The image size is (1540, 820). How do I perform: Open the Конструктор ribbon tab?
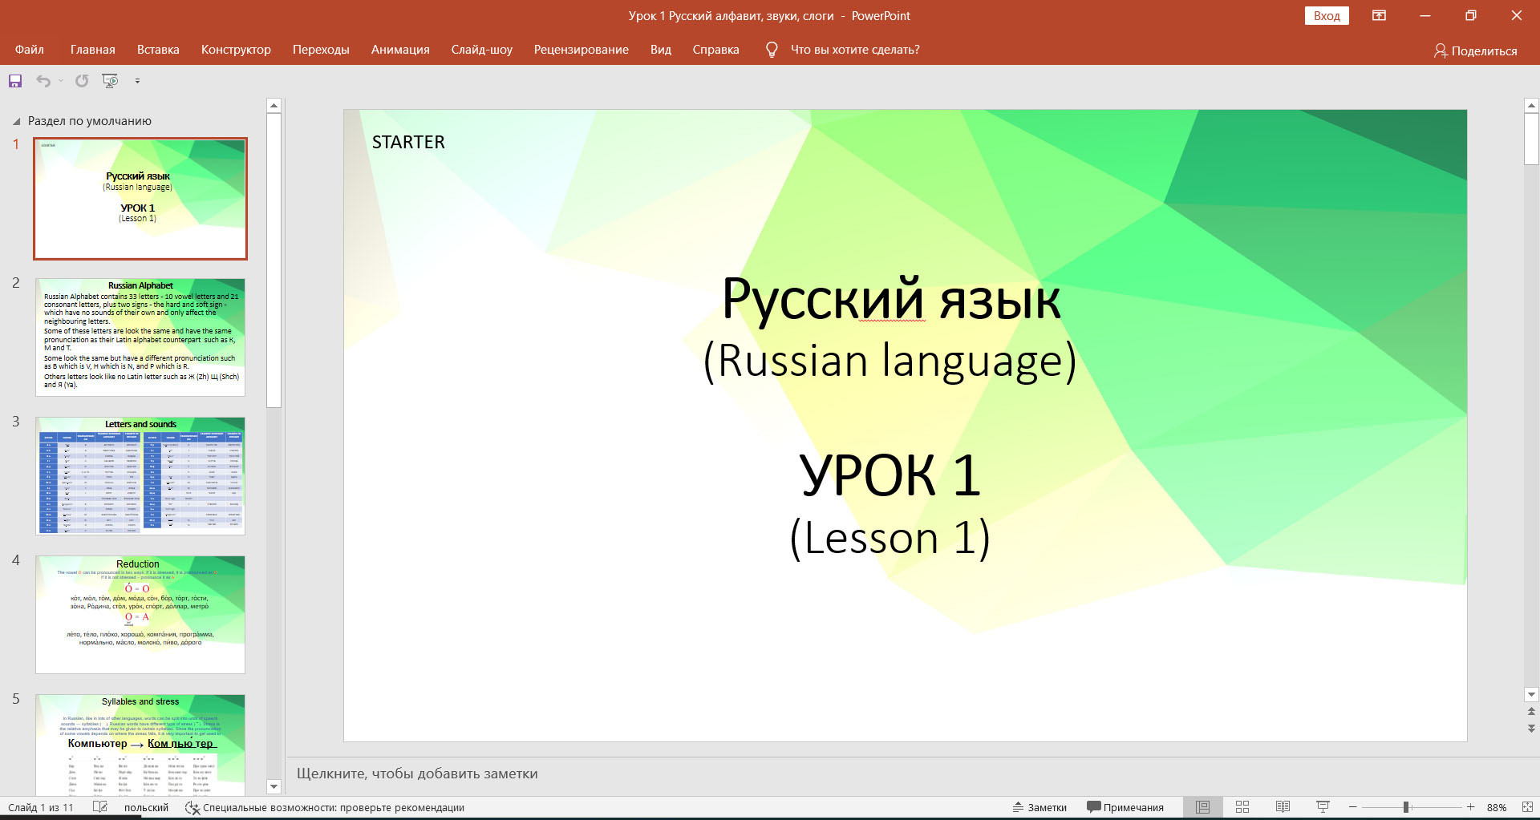[236, 50]
